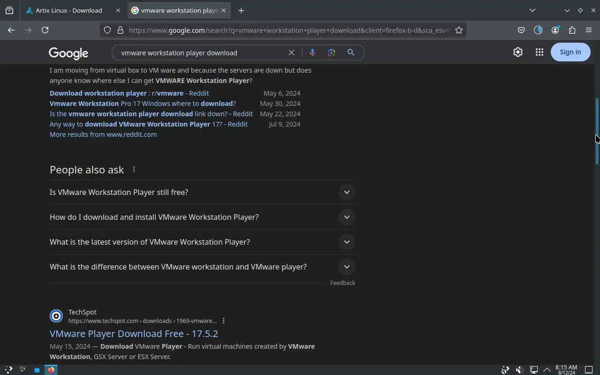Screen dimensions: 600x375
Task: Show hidden system tray icons
Action: (x=547, y=370)
